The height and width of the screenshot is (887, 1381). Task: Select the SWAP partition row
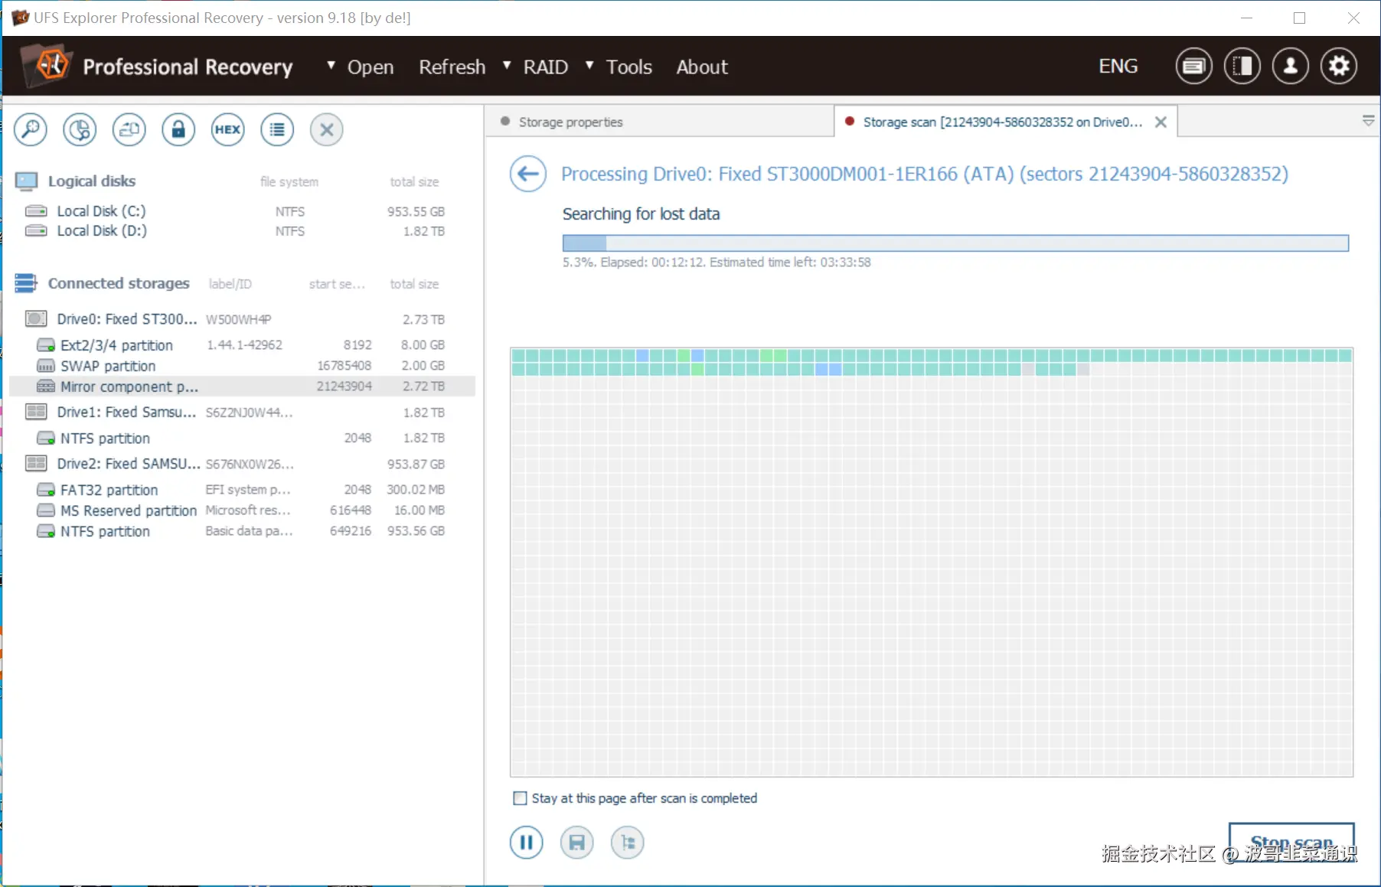click(242, 366)
